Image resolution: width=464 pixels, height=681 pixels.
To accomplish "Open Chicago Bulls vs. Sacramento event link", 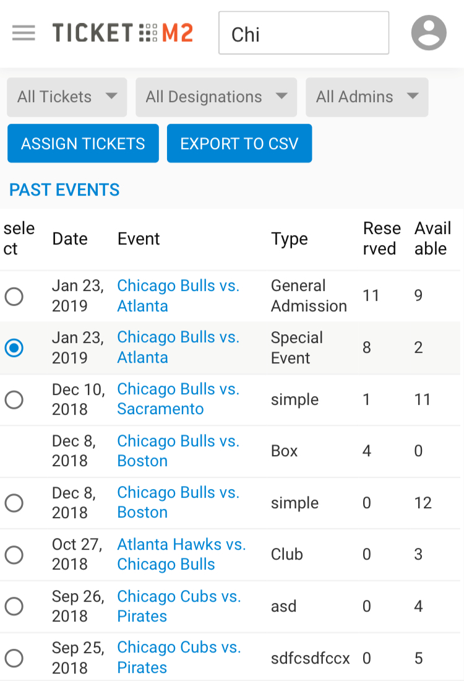I will pyautogui.click(x=178, y=399).
